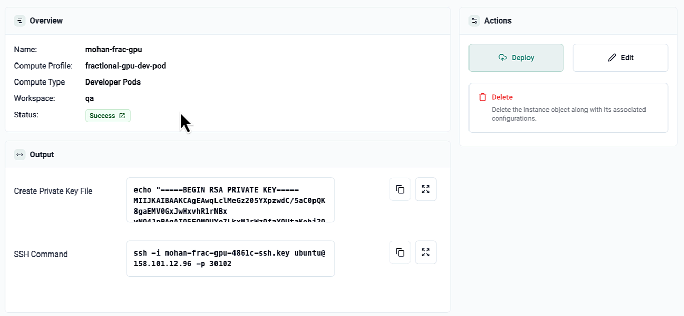Click the Output panel arrows icon
This screenshot has width=684, height=316.
pyautogui.click(x=19, y=154)
